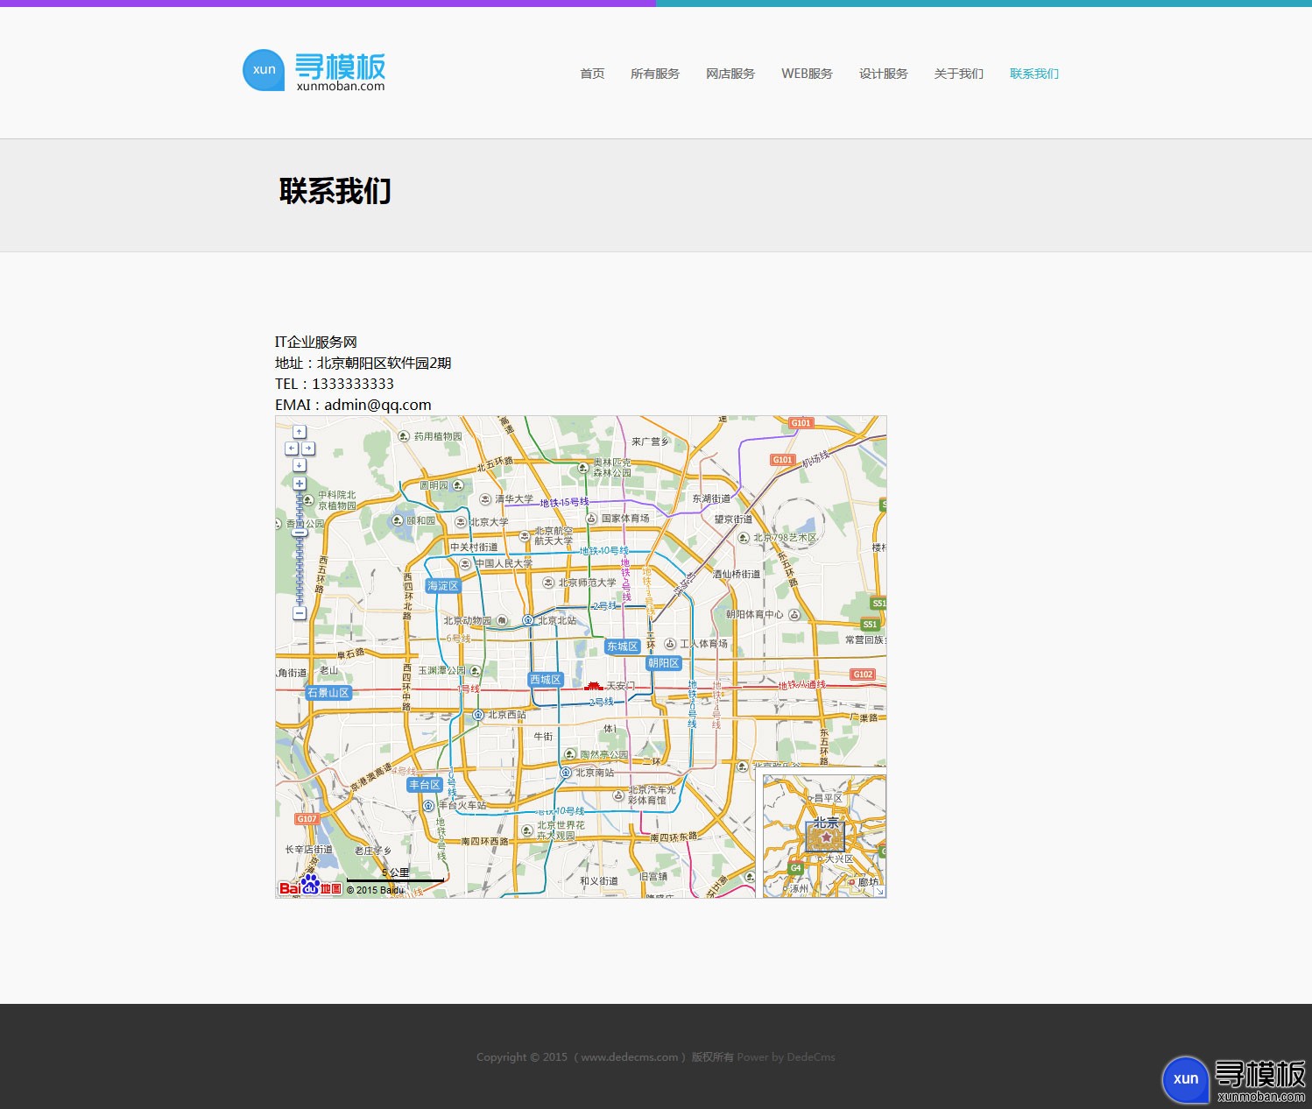Click the address 北京朝阳区软件园2期 line
Screen dimensions: 1312x1109
tap(363, 363)
